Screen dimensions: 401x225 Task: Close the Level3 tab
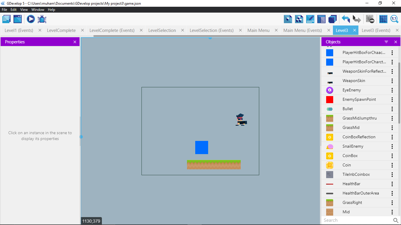(354, 30)
